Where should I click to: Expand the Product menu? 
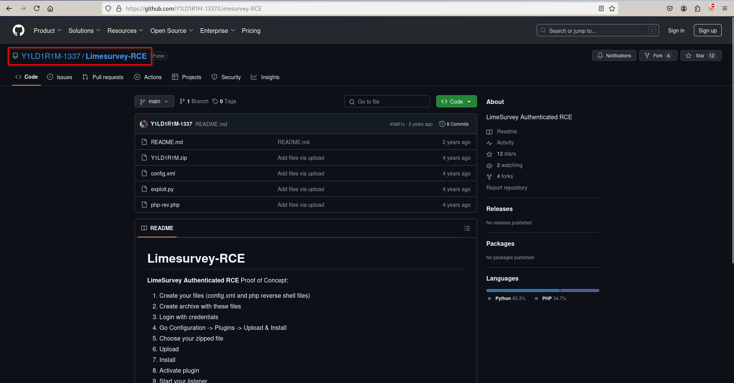(47, 31)
